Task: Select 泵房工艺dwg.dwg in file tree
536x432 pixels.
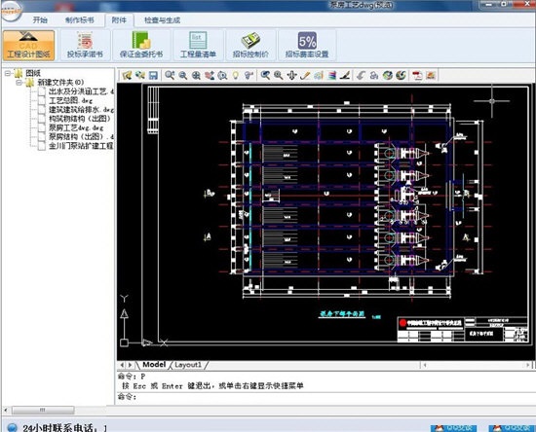Action: [x=76, y=127]
